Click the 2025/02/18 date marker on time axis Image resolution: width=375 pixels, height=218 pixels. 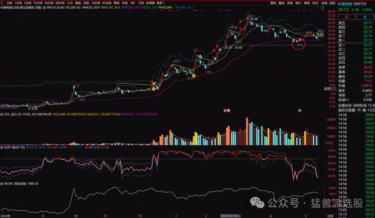click(231, 216)
